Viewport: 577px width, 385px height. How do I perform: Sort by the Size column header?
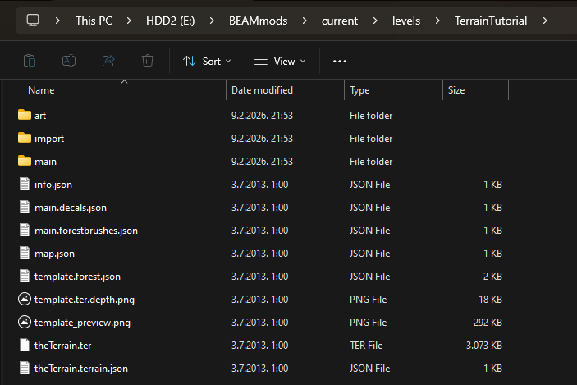click(456, 90)
